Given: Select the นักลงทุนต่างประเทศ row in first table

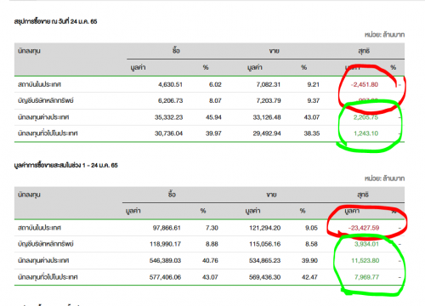Looking at the screenshot, I should click(209, 117).
